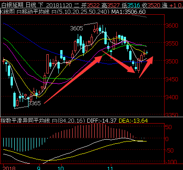Open the 白银延期 instrument name label

click(12, 6)
